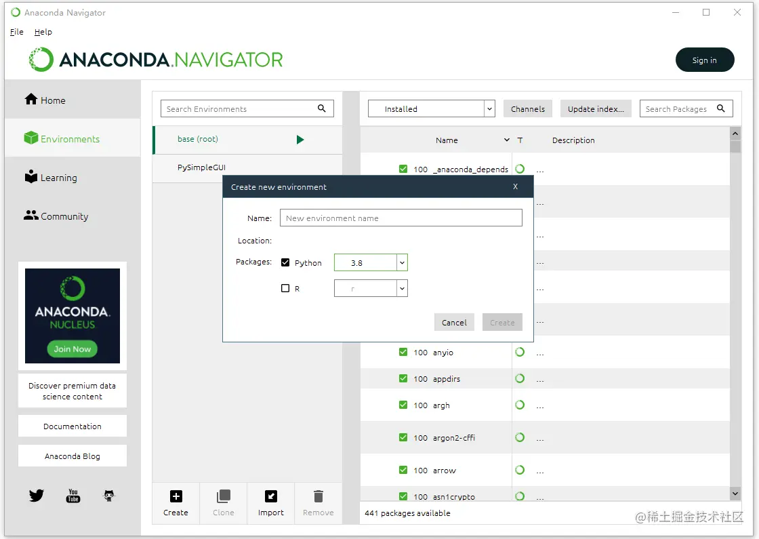Select the base (root) environment
Viewport: 759px width, 539px height.
[247, 140]
